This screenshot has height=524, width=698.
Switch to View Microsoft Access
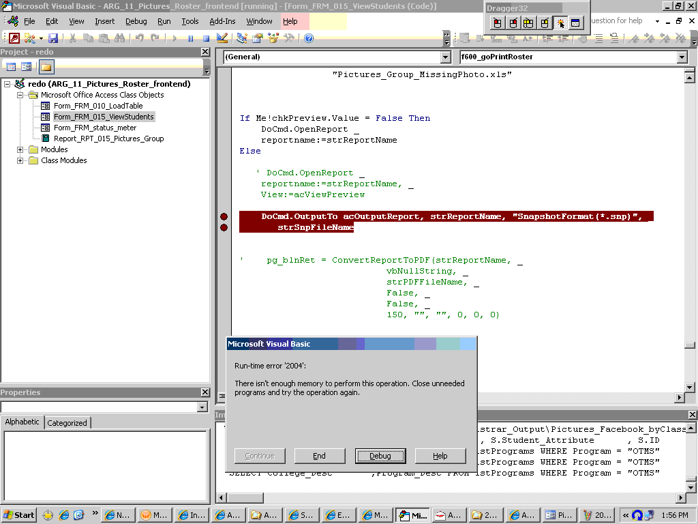(15, 39)
